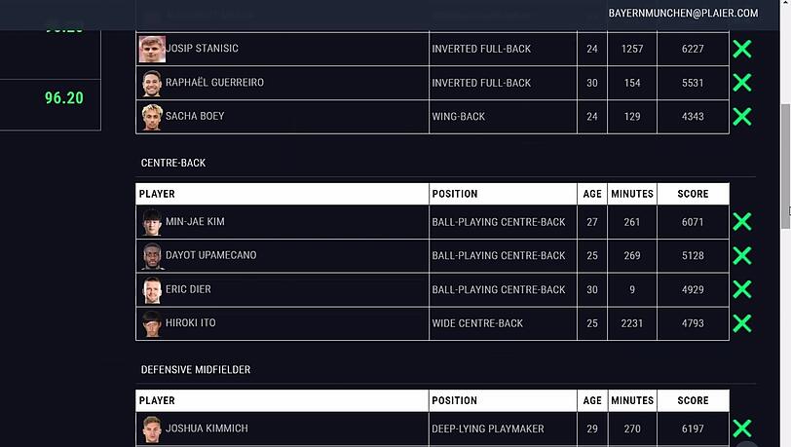Sort centre-back table by Score header

point(694,194)
